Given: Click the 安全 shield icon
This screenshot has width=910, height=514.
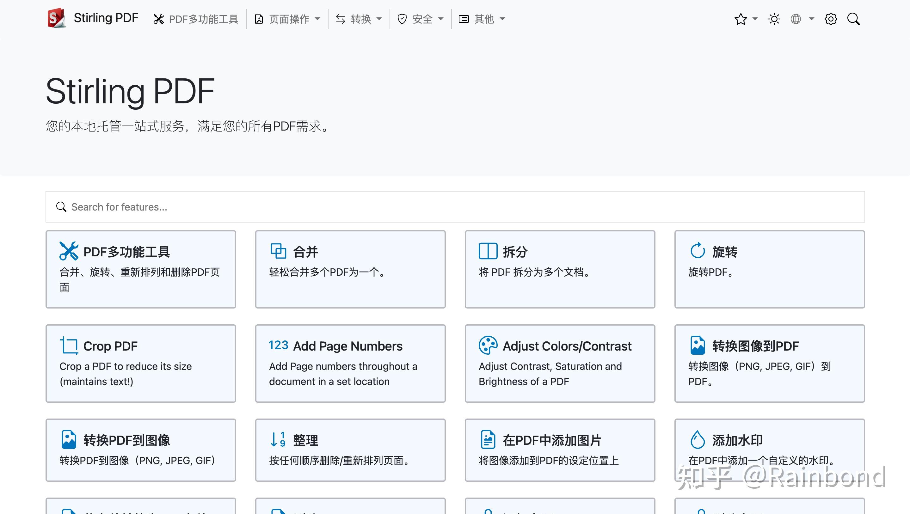Looking at the screenshot, I should [x=402, y=19].
